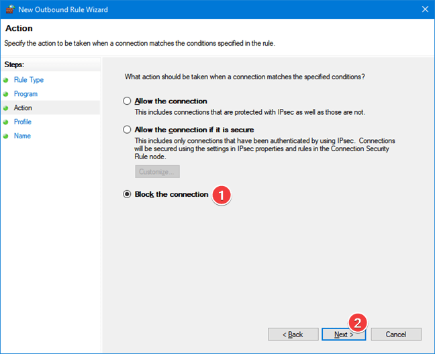Go to the Profile step
Image resolution: width=435 pixels, height=354 pixels.
point(22,122)
